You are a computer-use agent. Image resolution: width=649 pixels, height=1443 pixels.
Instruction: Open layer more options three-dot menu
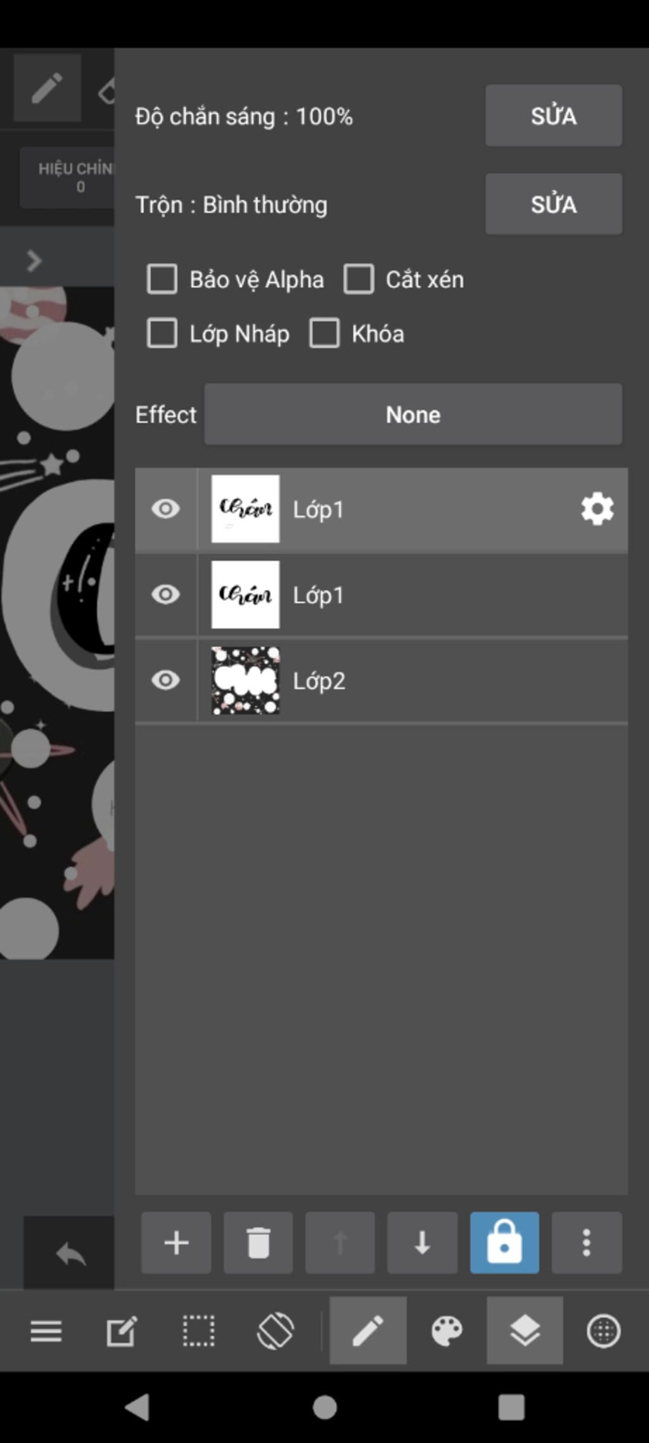(x=586, y=1243)
